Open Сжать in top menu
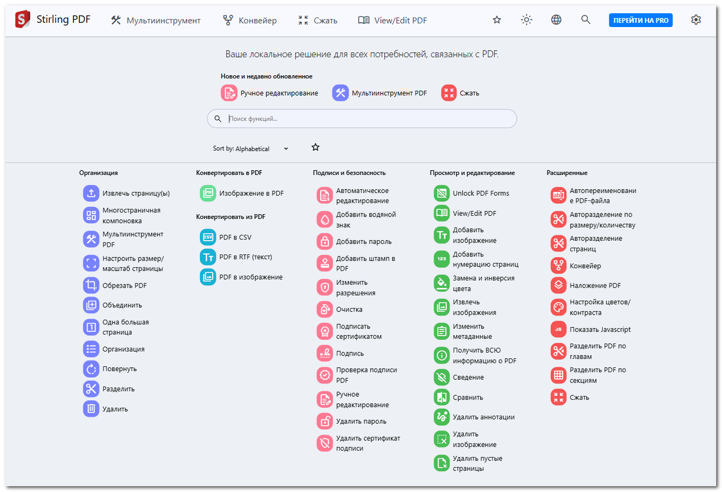This screenshot has height=492, width=722. click(318, 20)
